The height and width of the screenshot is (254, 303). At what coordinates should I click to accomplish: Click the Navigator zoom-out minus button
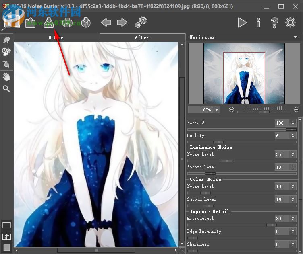[x=232, y=110]
